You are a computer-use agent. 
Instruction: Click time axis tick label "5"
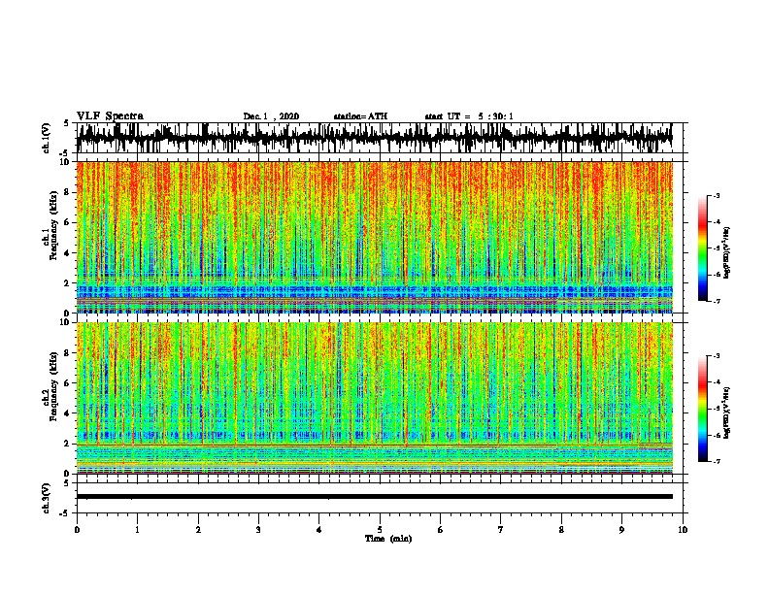point(380,530)
